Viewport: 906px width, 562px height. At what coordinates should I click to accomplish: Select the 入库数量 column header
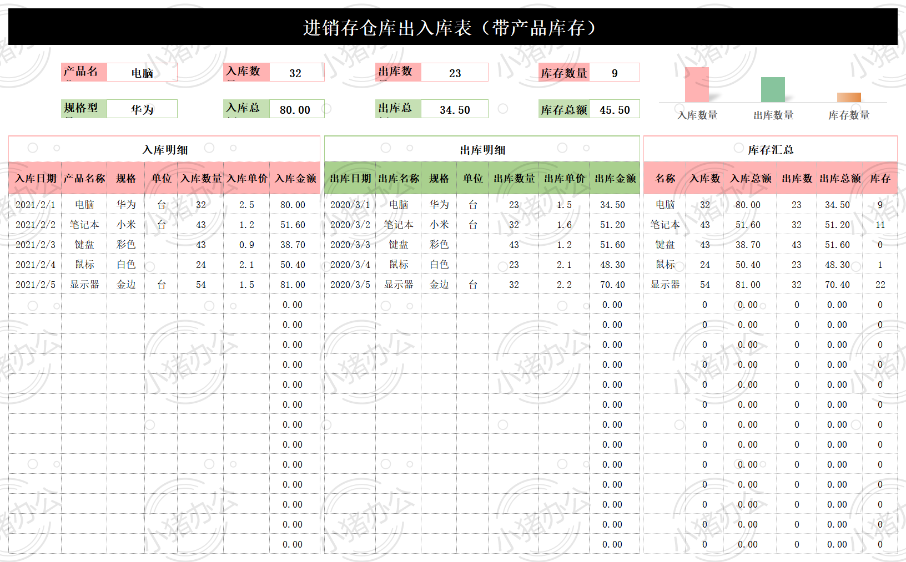coord(201,178)
